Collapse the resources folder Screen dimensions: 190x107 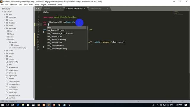[x=4, y=29]
